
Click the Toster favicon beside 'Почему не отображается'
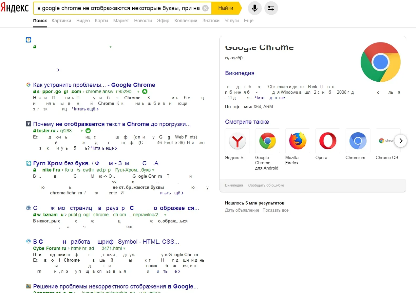tap(28, 124)
